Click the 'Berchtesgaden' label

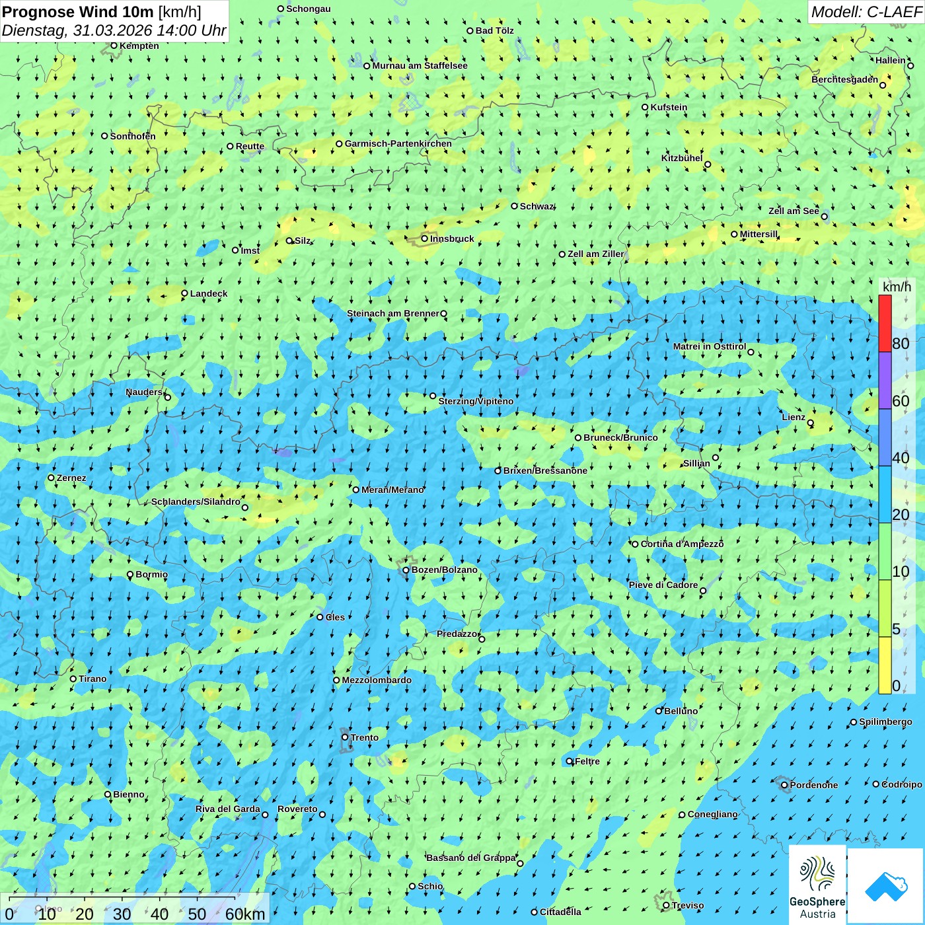(844, 79)
